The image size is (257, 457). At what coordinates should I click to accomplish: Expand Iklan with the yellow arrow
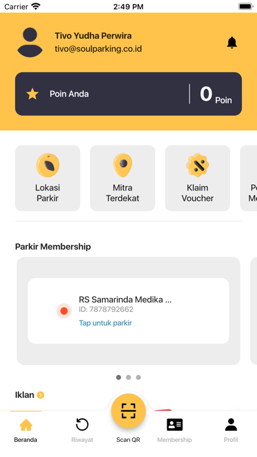point(41,395)
